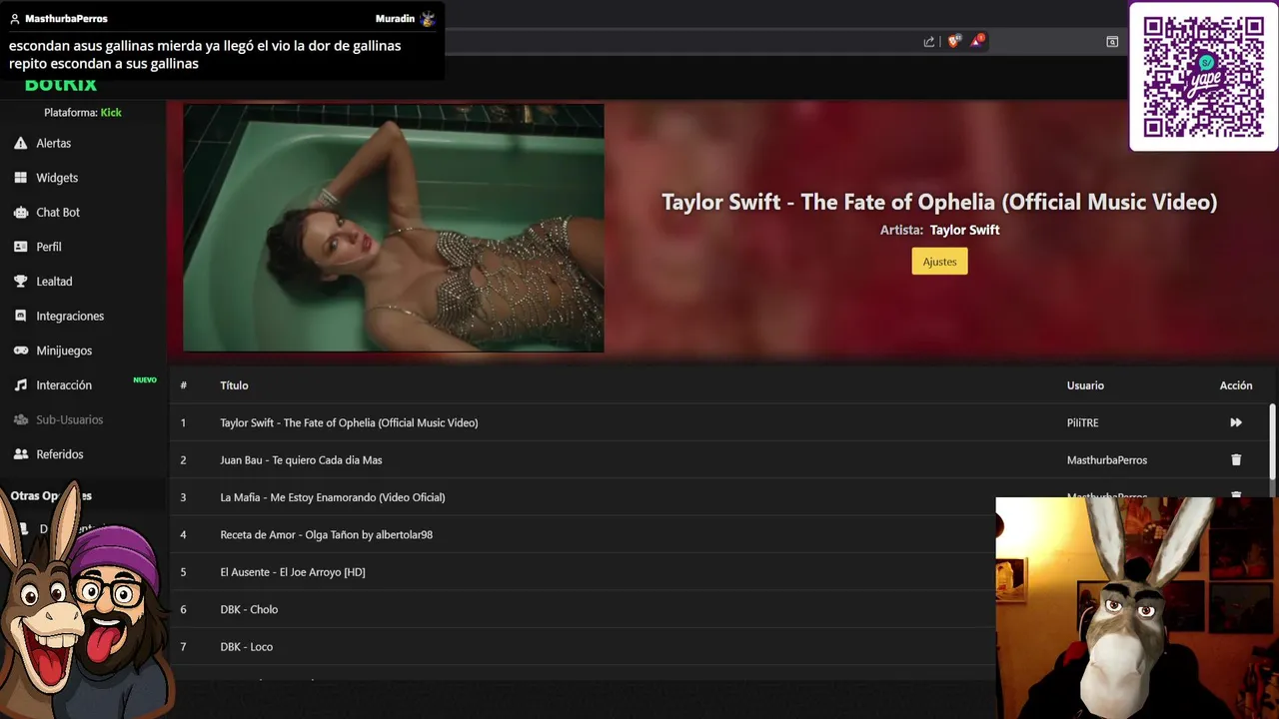Select the row titled Taylor Swift - The Fate of Ophelia

(719, 422)
